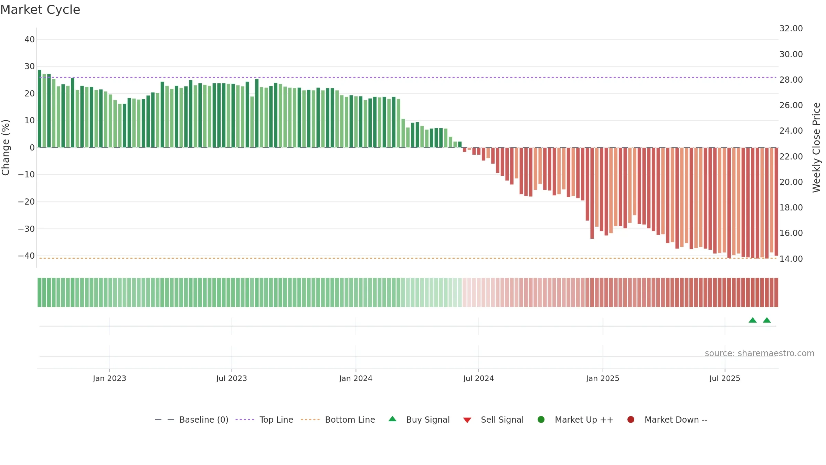Click the 32.00 price axis value

coord(791,29)
